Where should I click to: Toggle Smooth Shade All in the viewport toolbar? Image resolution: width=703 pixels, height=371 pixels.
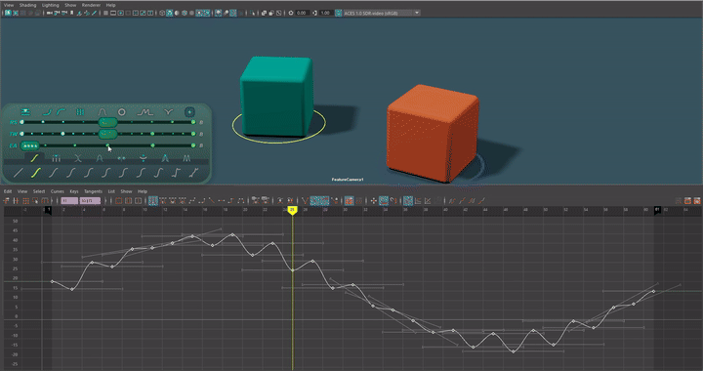click(x=170, y=13)
